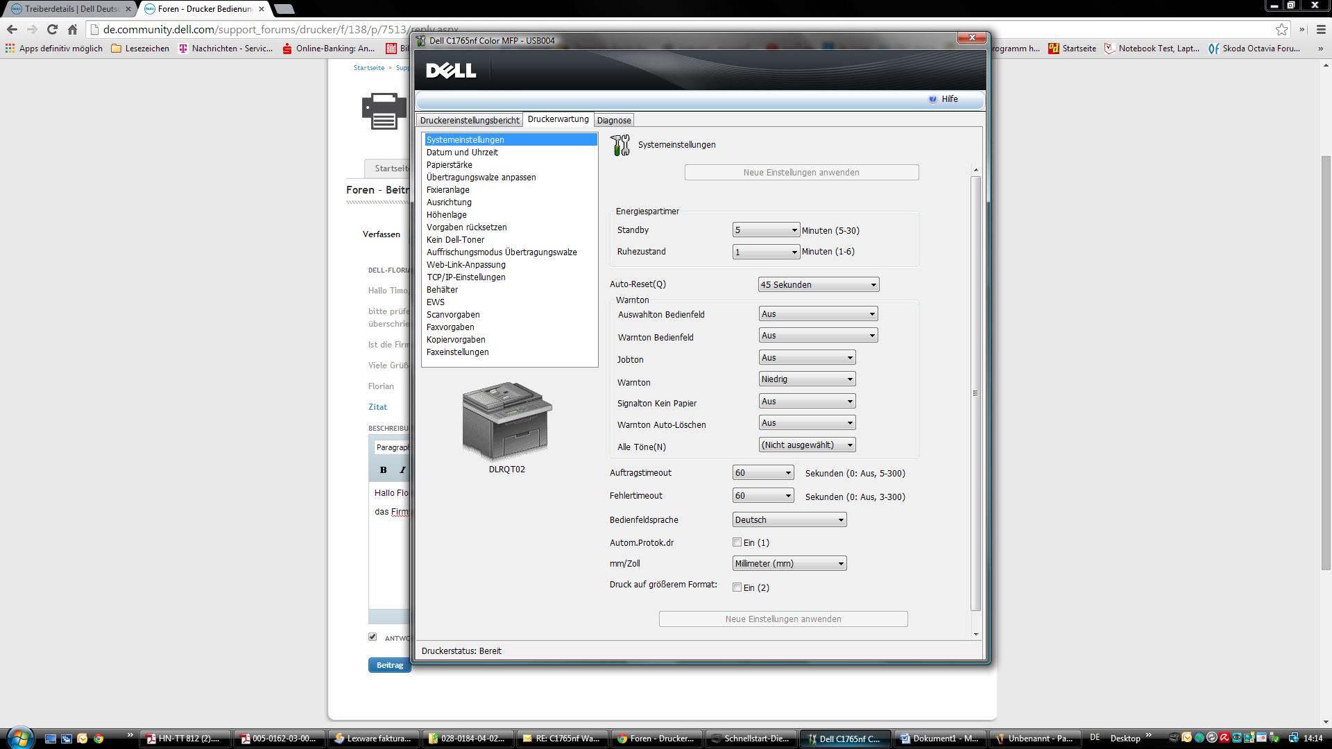Bookmark page with star icon

coord(1281,29)
